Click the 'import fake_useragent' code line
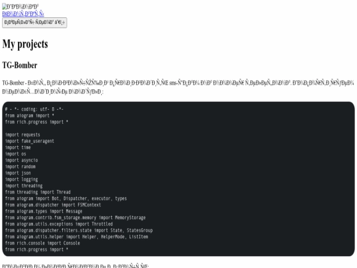 [29, 141]
